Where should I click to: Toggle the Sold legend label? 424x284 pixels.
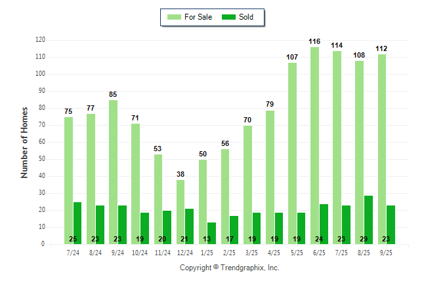tap(247, 17)
